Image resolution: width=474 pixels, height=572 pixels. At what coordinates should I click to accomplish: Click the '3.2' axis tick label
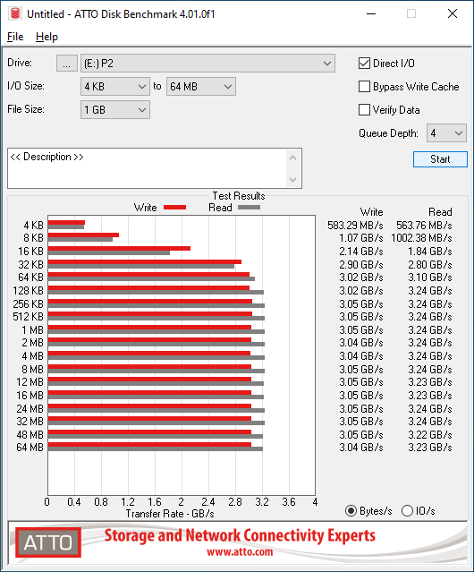(x=262, y=502)
